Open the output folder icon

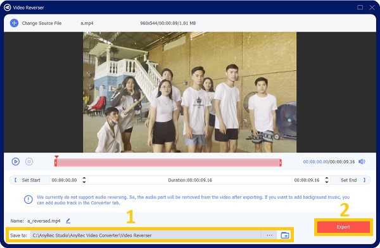coord(285,235)
